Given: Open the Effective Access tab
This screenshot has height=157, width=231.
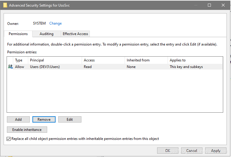Looking at the screenshot, I should pos(75,34).
